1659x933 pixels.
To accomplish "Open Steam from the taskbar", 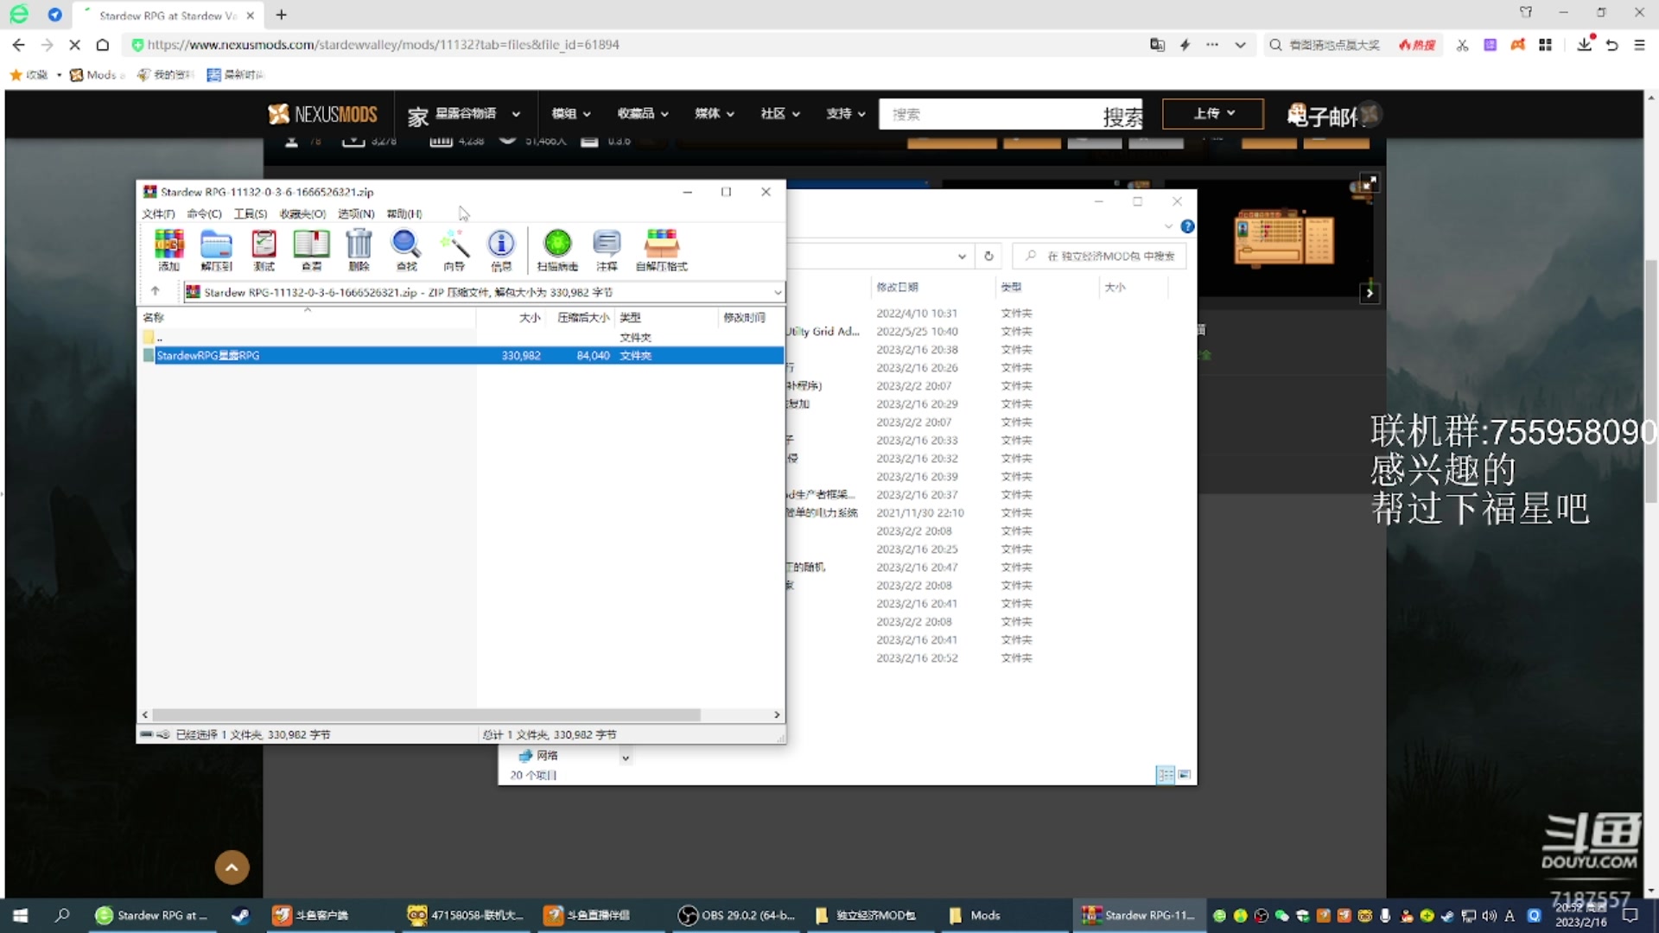I will click(240, 916).
